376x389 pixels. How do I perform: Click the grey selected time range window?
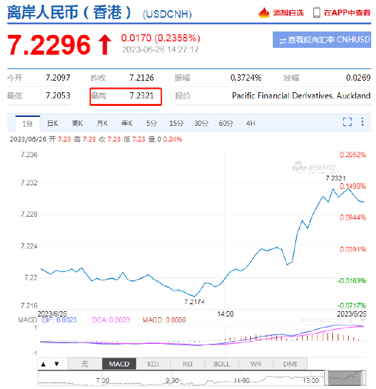tap(345, 378)
